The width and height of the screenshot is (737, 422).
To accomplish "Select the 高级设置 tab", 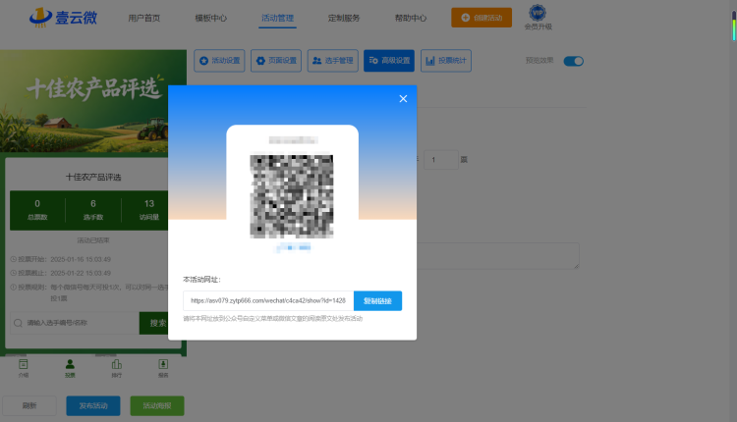I will (389, 61).
